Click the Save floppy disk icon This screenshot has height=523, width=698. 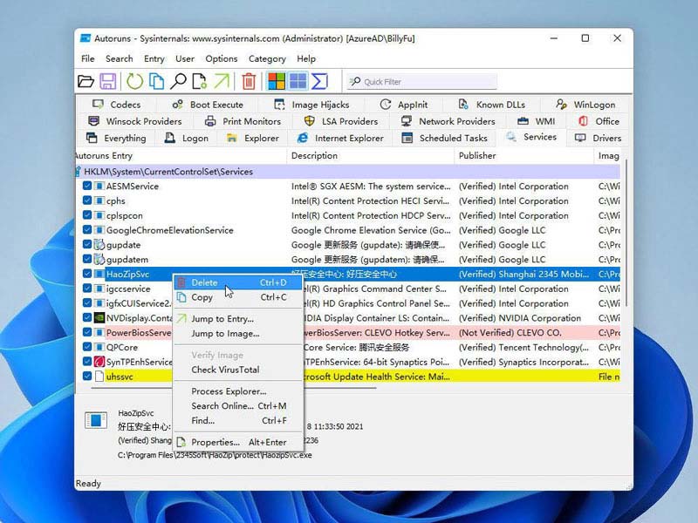pyautogui.click(x=108, y=81)
